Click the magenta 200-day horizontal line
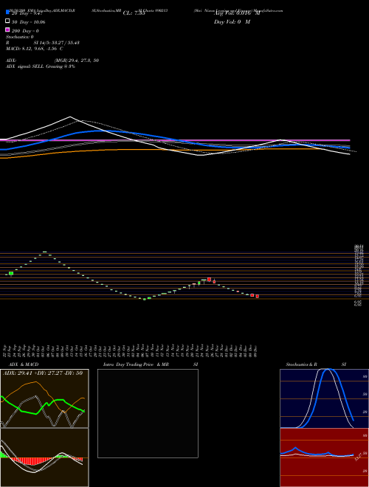 175,140
